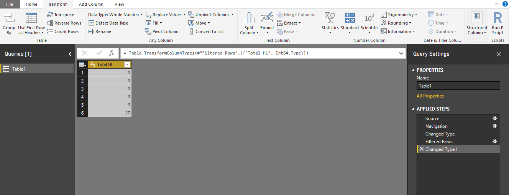Pivot the selected column
Viewport: 509px width, 195px height.
click(162, 31)
